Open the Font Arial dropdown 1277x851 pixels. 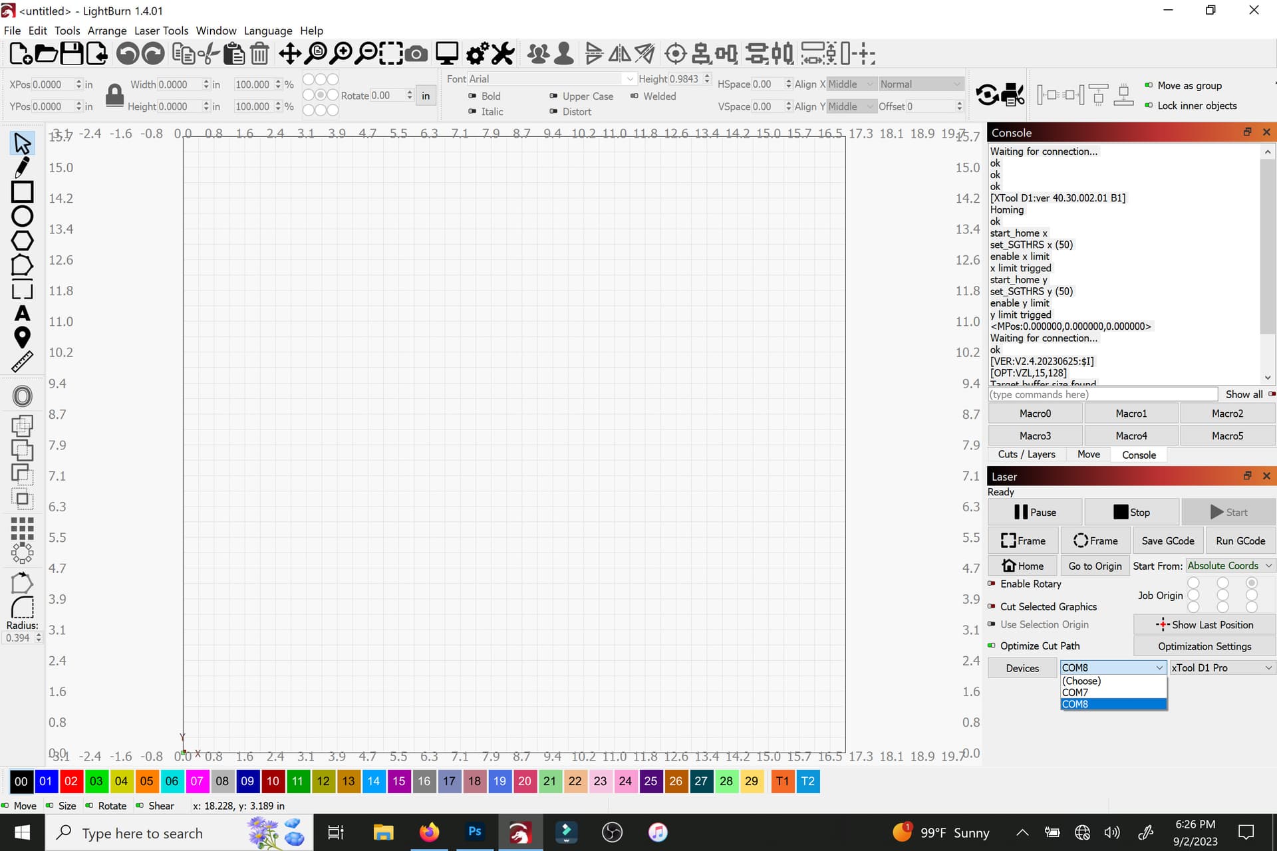551,78
